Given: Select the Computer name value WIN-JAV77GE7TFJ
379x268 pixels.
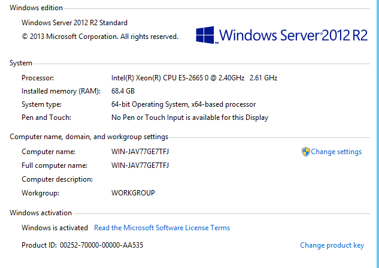Looking at the screenshot, I should (140, 152).
